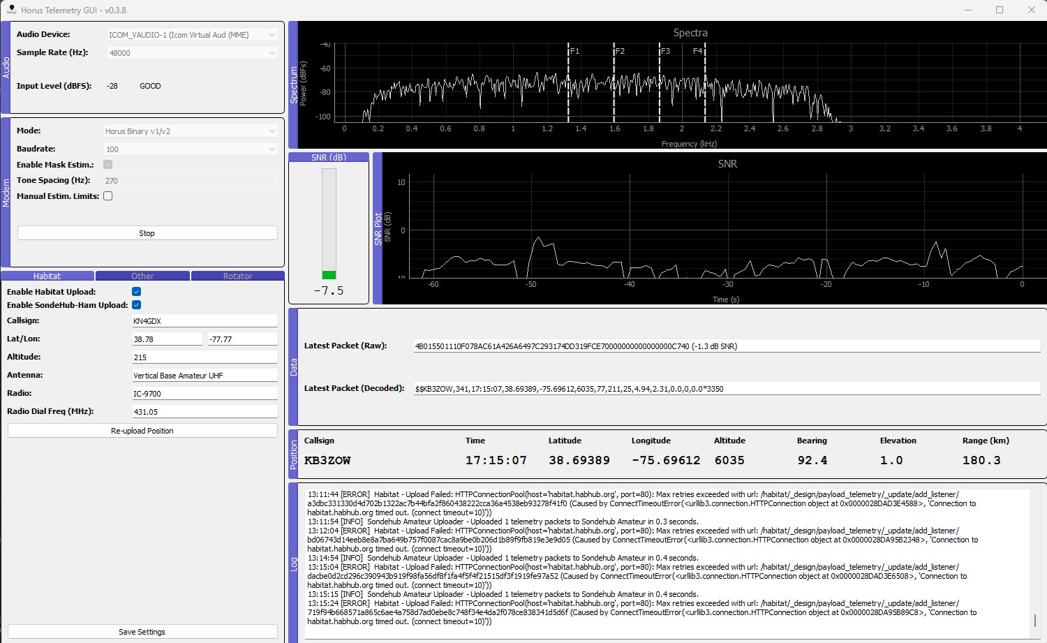Maximize the Horus Telemetry window
The width and height of the screenshot is (1047, 643).
pos(999,10)
